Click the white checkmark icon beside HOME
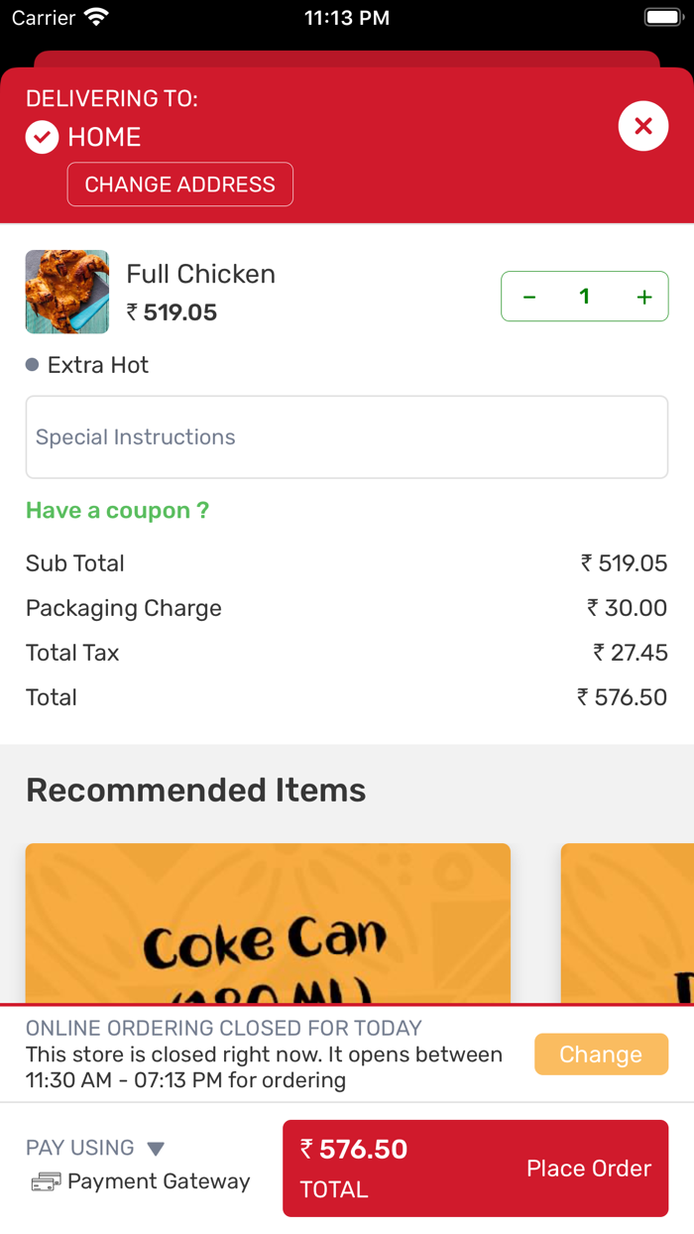This screenshot has height=1234, width=694. click(x=42, y=137)
